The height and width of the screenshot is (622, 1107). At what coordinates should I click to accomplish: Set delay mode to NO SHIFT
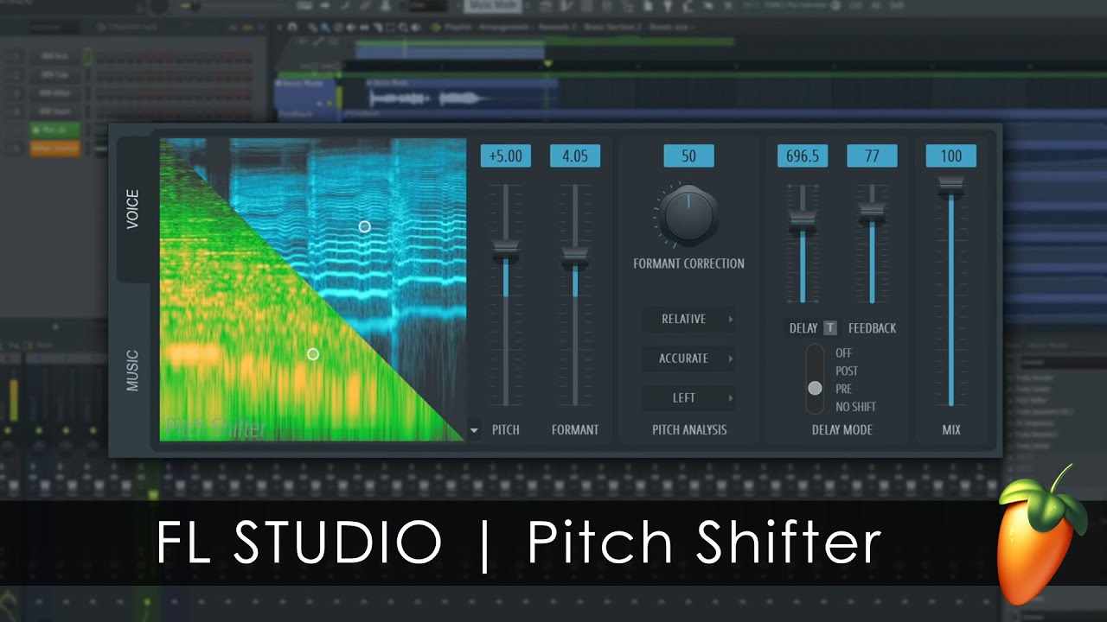tap(855, 407)
